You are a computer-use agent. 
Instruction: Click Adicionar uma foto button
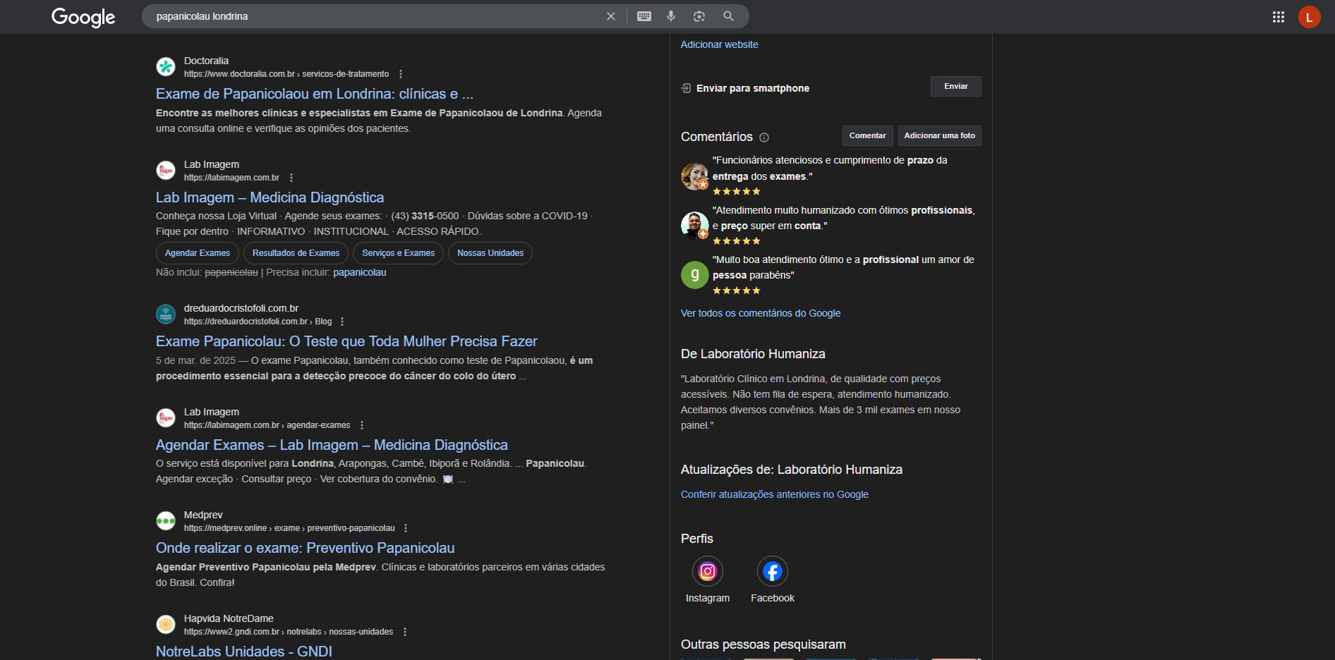940,135
